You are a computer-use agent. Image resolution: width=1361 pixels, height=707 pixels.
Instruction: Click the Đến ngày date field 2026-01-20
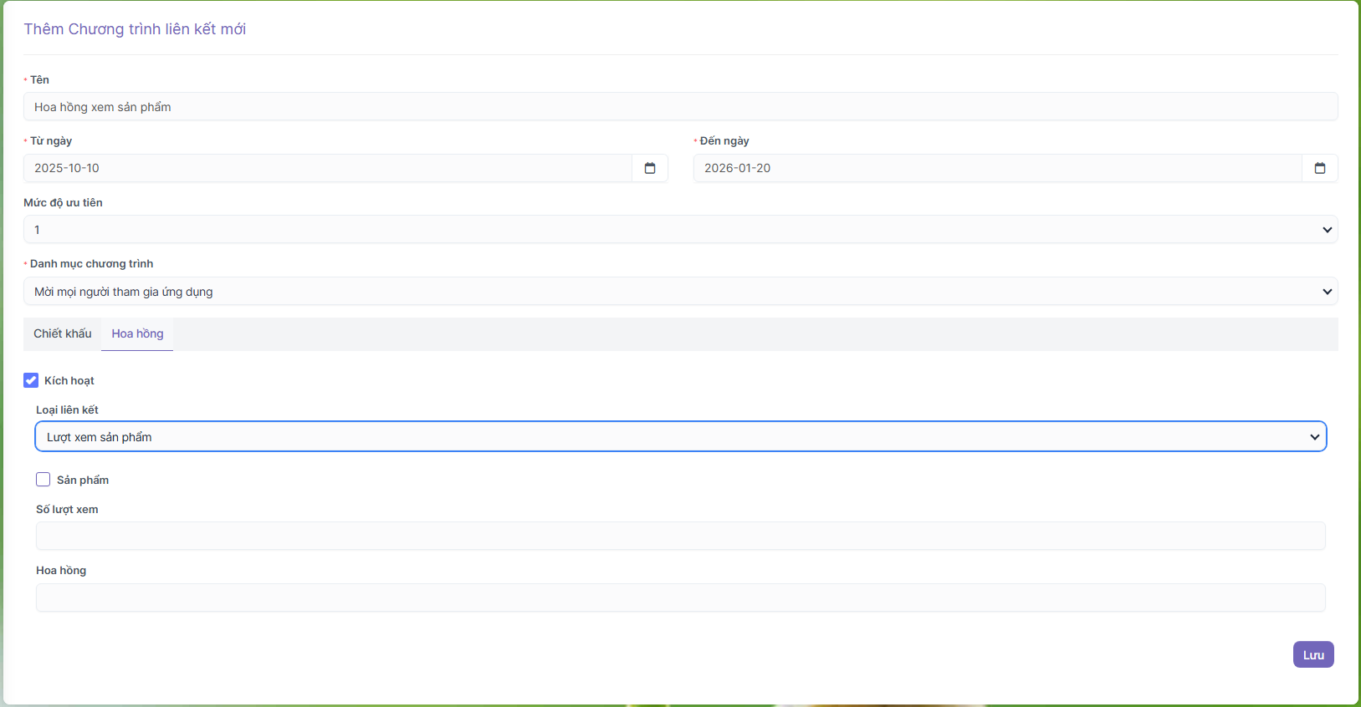pyautogui.click(x=995, y=168)
